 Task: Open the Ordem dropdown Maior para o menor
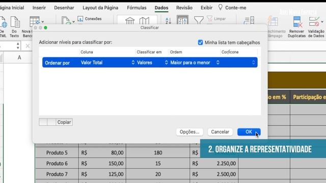[x=195, y=63]
